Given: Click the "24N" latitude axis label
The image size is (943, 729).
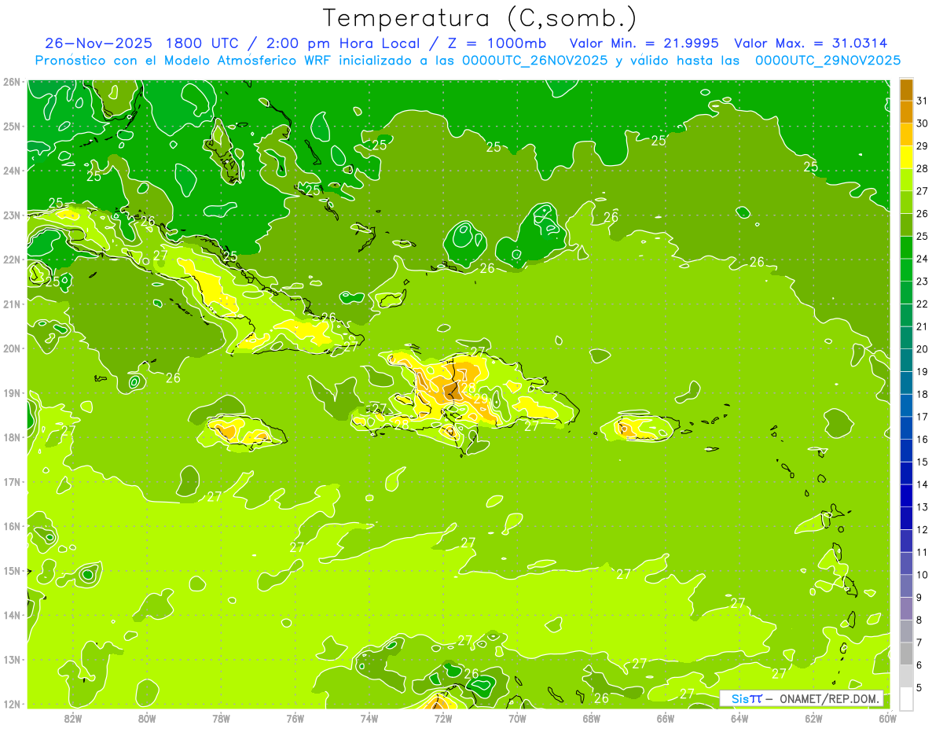Looking at the screenshot, I should 12,171.
